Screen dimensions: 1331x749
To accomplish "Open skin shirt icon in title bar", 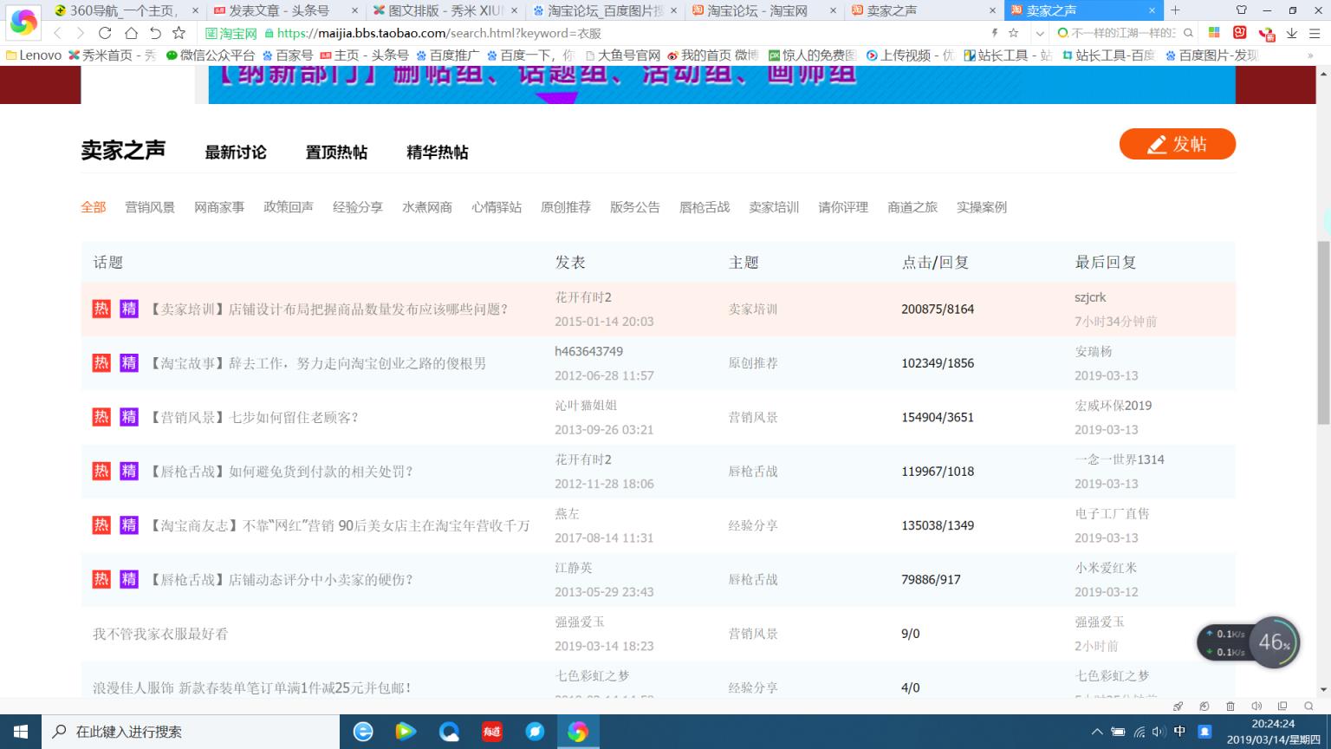I will click(1241, 10).
